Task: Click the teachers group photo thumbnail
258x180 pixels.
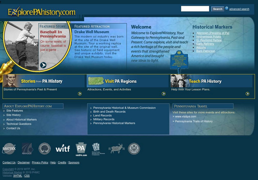Action: click(180, 81)
